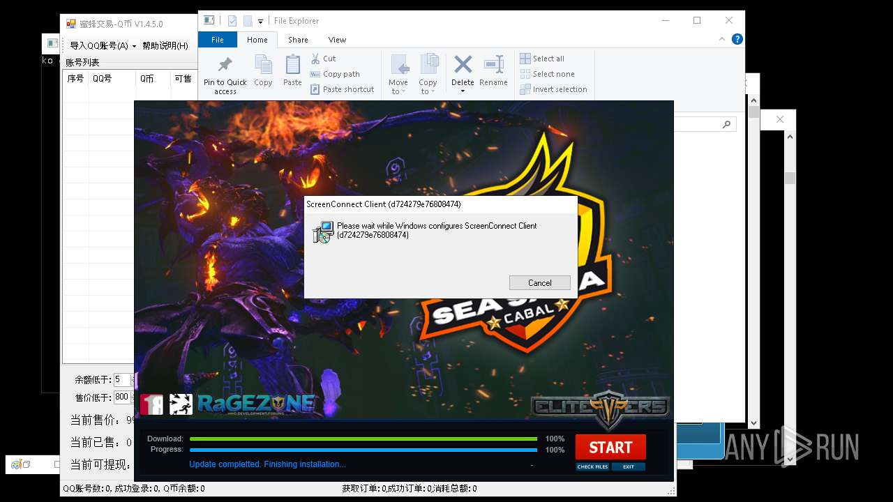This screenshot has width=893, height=502.
Task: Open the 帮助说明(H) menu
Action: [165, 46]
